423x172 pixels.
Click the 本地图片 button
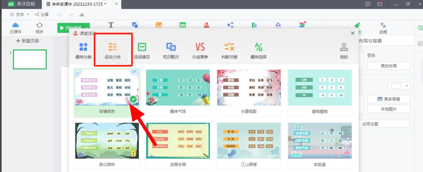[389, 109]
